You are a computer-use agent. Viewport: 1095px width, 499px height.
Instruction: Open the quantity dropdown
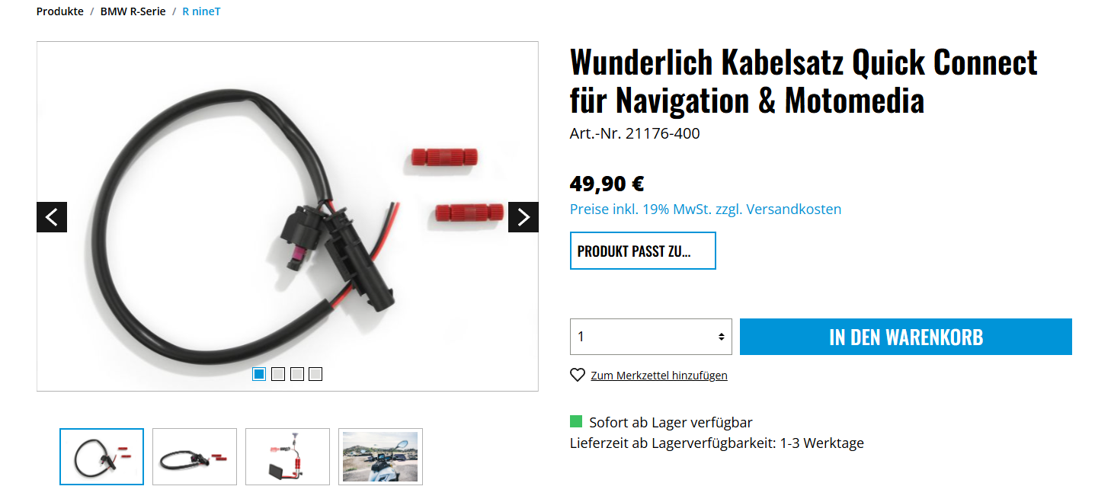pos(651,337)
